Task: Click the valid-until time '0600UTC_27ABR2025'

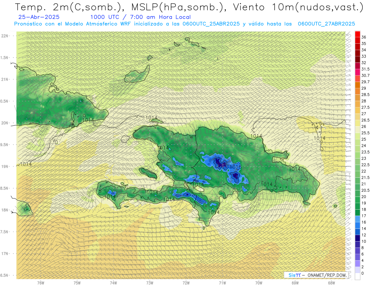Action: [x=326, y=24]
